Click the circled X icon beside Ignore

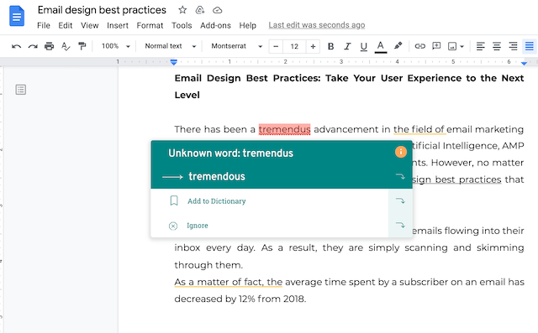tap(173, 226)
